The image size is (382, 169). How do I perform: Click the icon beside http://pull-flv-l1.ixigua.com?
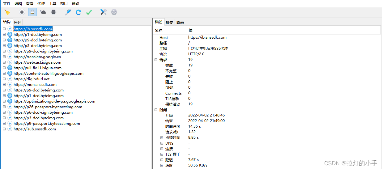(10, 68)
